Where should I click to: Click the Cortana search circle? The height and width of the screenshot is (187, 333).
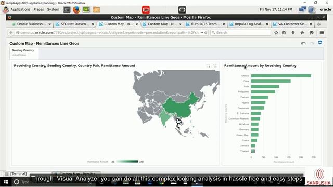pos(17,182)
